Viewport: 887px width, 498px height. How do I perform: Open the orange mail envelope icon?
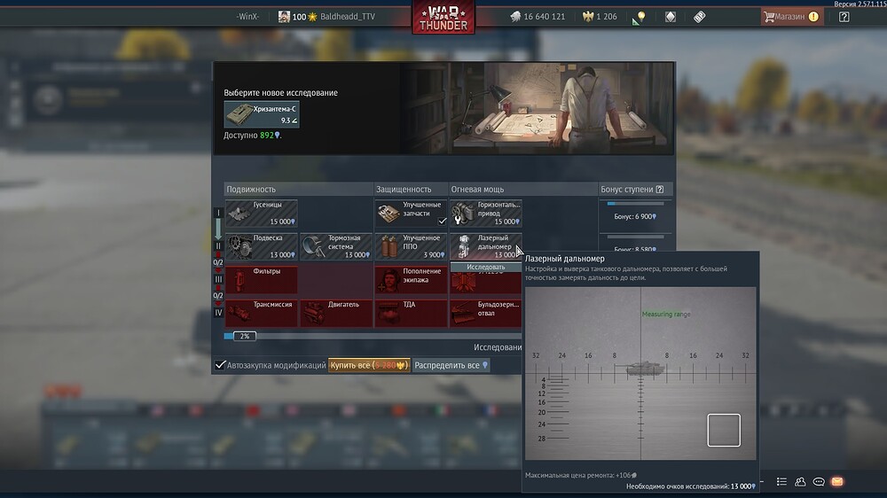tap(837, 482)
